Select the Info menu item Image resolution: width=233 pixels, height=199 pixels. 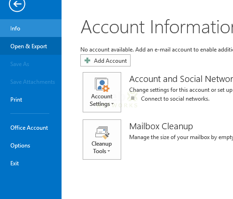[31, 28]
